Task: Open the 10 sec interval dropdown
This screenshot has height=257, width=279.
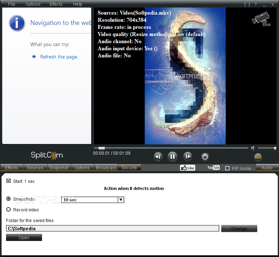Action: (x=93, y=200)
